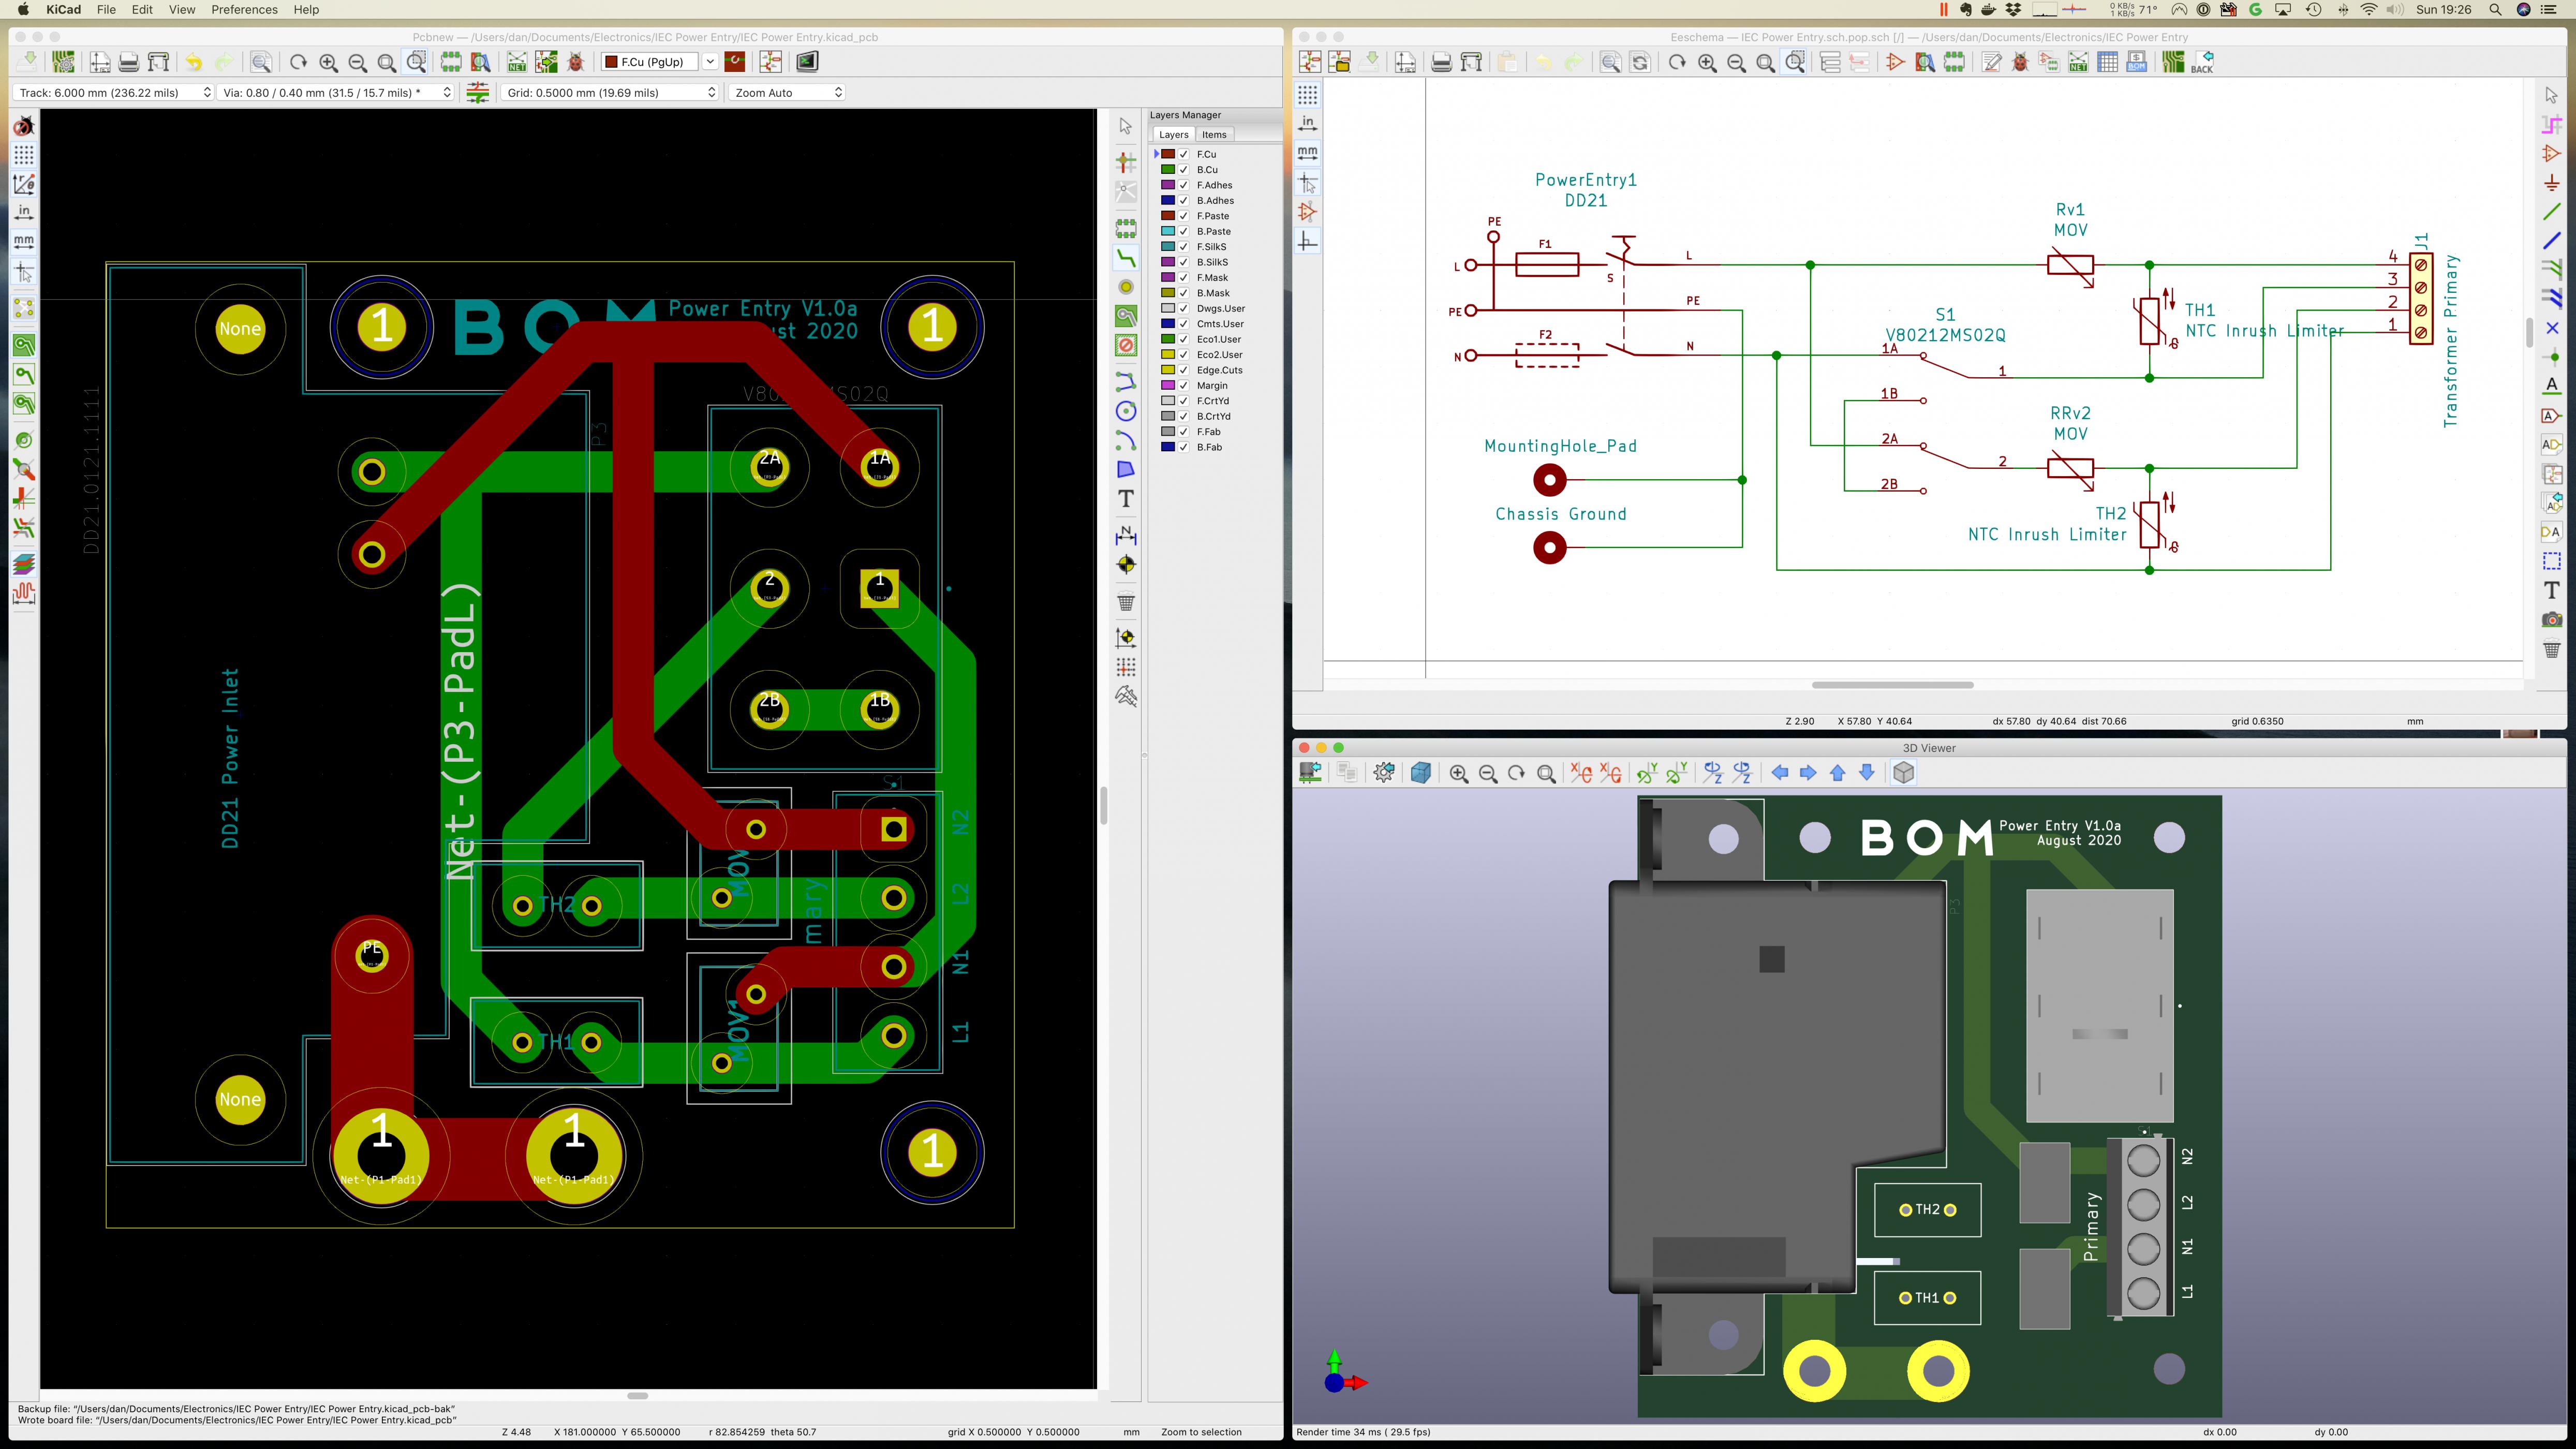This screenshot has height=1449, width=2576.
Task: Click B.SilkS color swatch in Layers Manager
Action: pos(1167,262)
